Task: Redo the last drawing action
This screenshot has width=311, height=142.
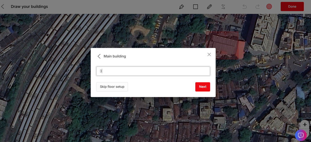Action: coord(257,7)
